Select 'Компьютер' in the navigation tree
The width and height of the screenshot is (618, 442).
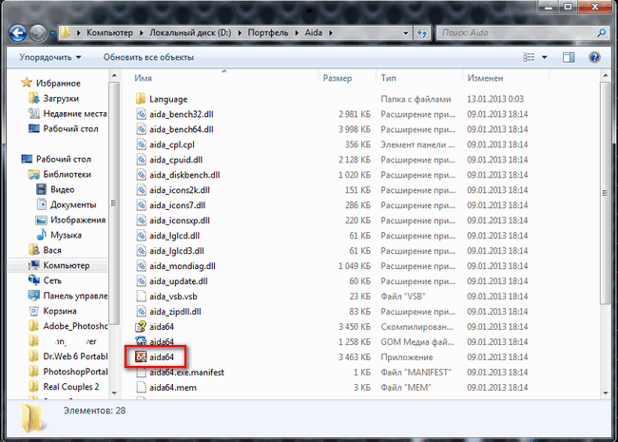[x=67, y=265]
